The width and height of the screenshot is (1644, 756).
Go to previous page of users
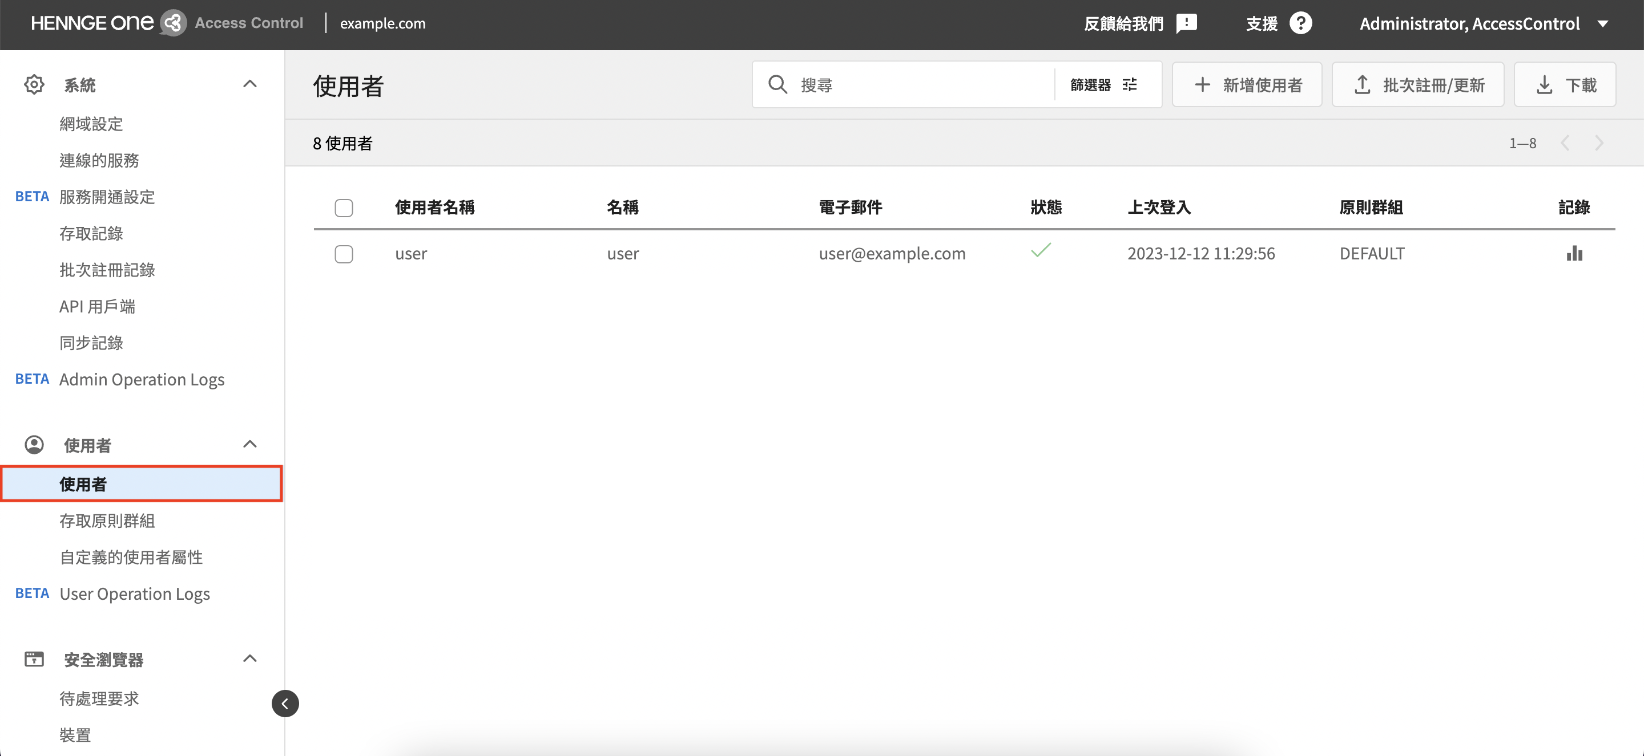coord(1565,143)
